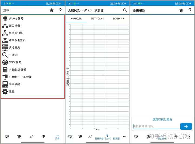Open Whois 查询 from the menu list
Image resolution: width=195 pixels, height=144 pixels.
pos(16,18)
